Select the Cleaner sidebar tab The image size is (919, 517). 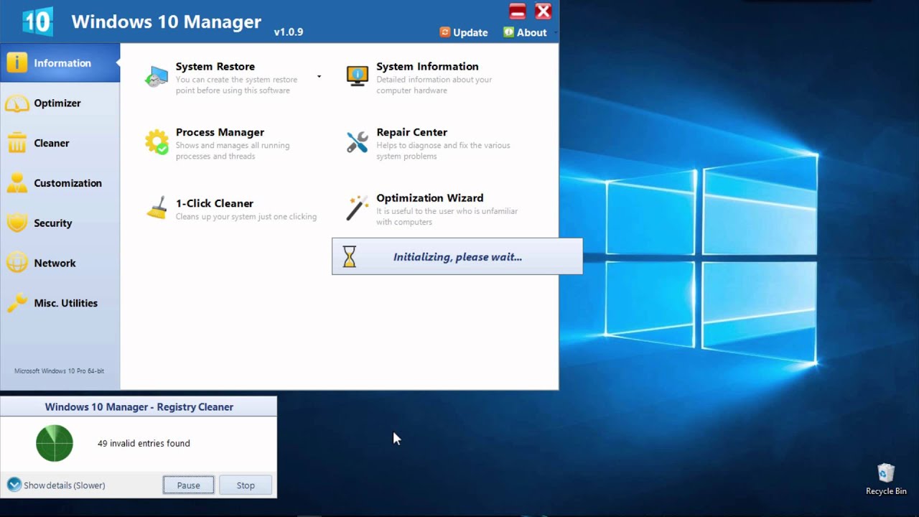click(x=51, y=144)
